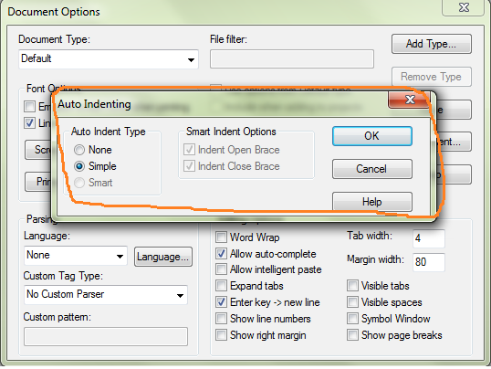Screen dimensions: 491x369
Task: Click the Tab width input field
Action: (x=429, y=238)
